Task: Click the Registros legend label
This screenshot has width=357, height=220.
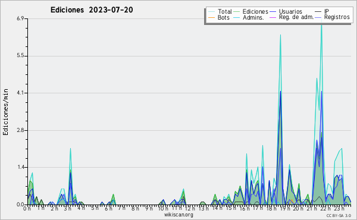Action: pos(337,17)
